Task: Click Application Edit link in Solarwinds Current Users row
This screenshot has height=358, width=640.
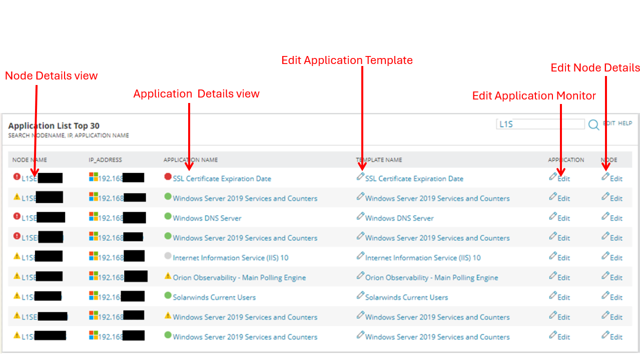Action: [x=564, y=297]
